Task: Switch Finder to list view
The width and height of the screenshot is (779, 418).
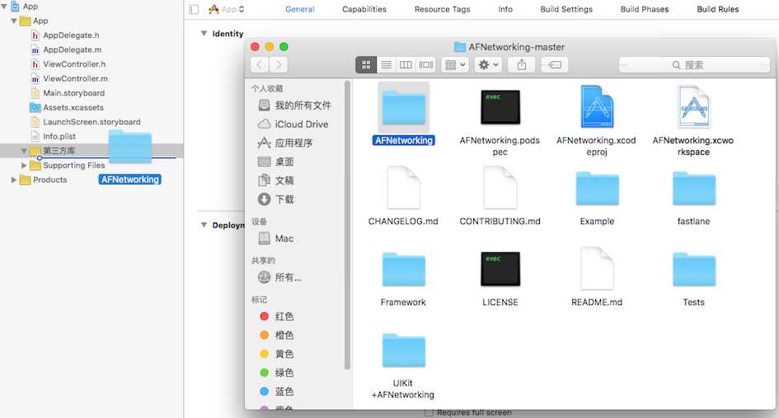Action: 386,64
